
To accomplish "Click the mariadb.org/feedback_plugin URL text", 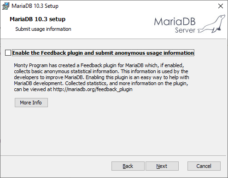I will (93, 89).
